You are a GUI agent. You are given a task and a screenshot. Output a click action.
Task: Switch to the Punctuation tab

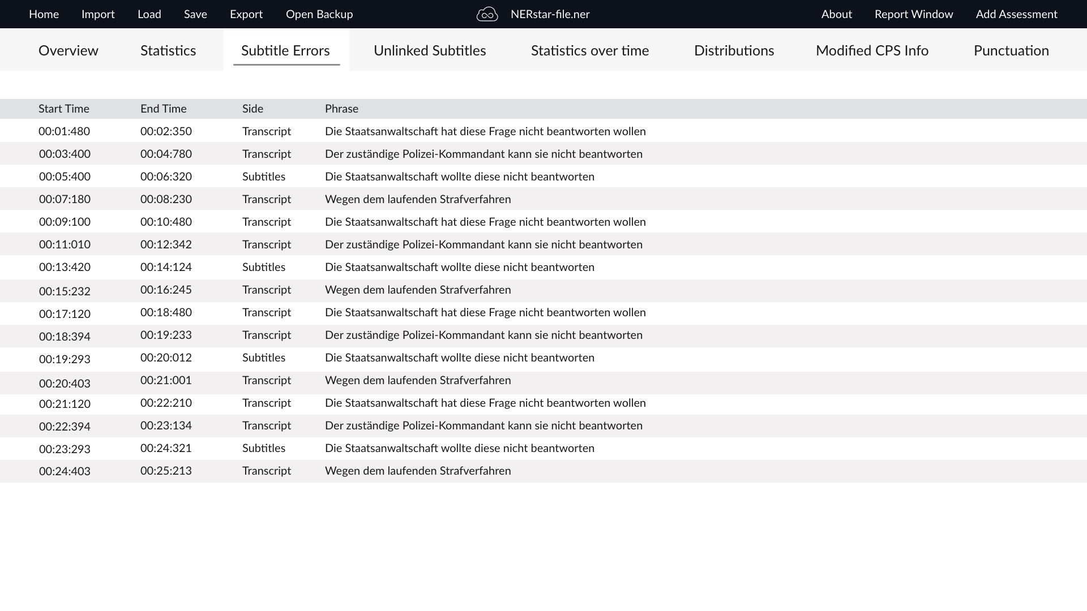(x=1011, y=50)
